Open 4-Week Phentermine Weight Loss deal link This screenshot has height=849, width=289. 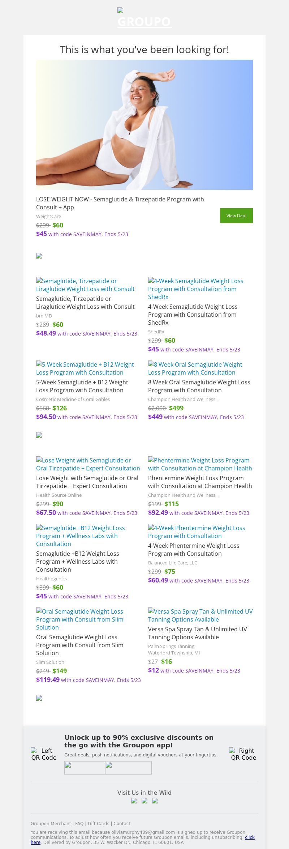point(197,532)
